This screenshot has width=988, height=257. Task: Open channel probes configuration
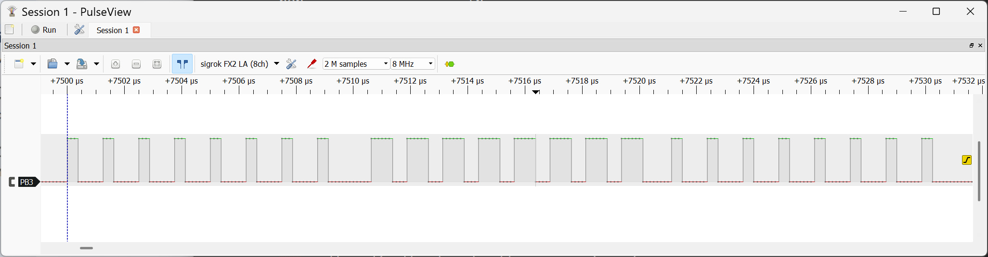(312, 64)
